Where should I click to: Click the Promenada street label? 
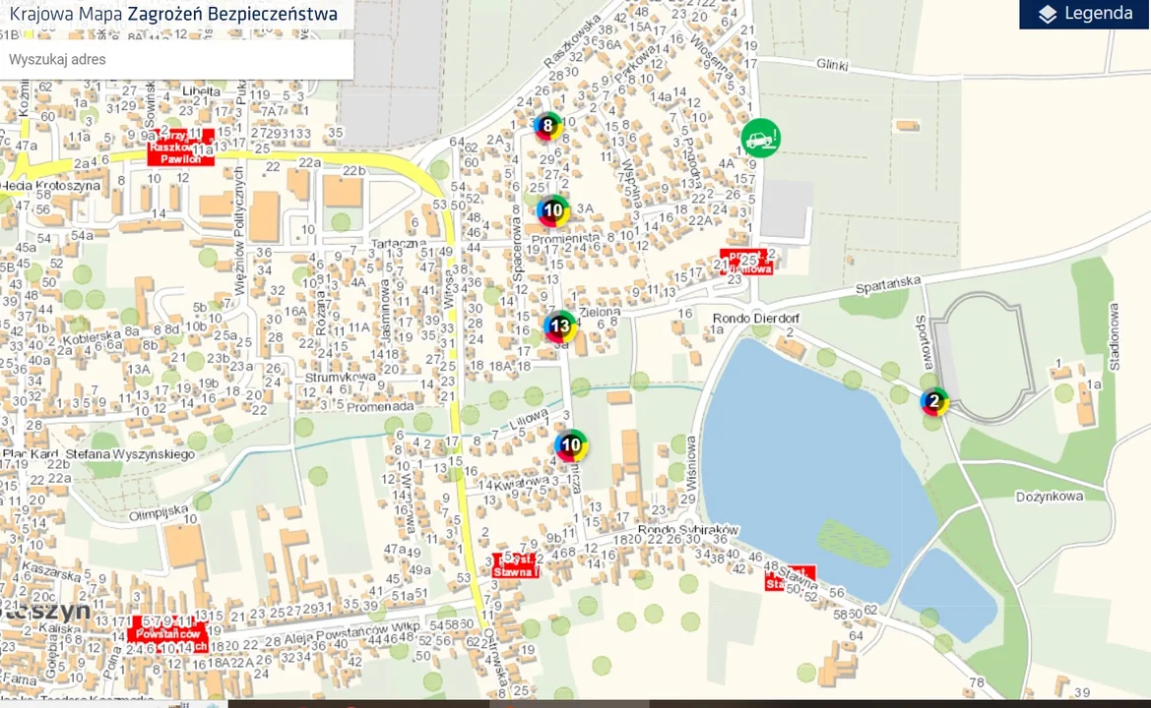click(x=380, y=406)
